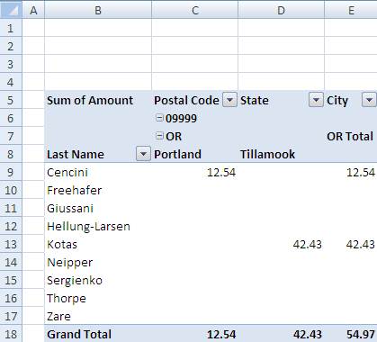Click the City field label
The height and width of the screenshot is (342, 377).
coord(337,101)
